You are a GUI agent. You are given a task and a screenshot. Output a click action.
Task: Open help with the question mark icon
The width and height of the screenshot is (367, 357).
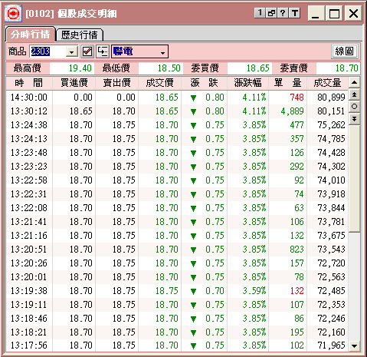[x=283, y=13]
